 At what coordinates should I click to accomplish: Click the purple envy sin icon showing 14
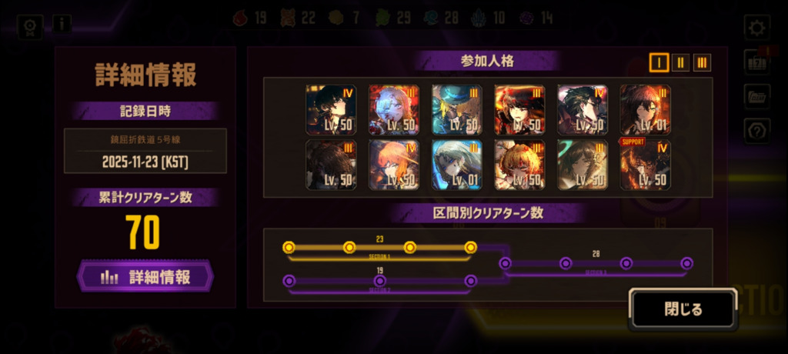coord(526,18)
